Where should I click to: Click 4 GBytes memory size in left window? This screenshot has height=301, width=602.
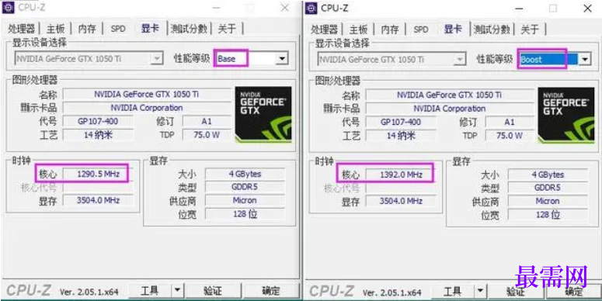pyautogui.click(x=245, y=174)
